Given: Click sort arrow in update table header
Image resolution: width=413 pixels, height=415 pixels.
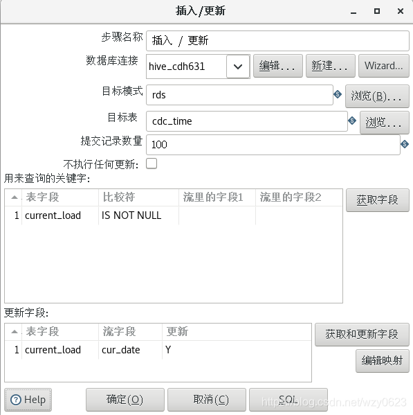Looking at the screenshot, I should (x=15, y=331).
